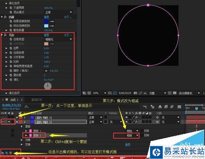Click the parent pick whip of layer 1
Viewport: 205px width, 159px height.
[157, 117]
